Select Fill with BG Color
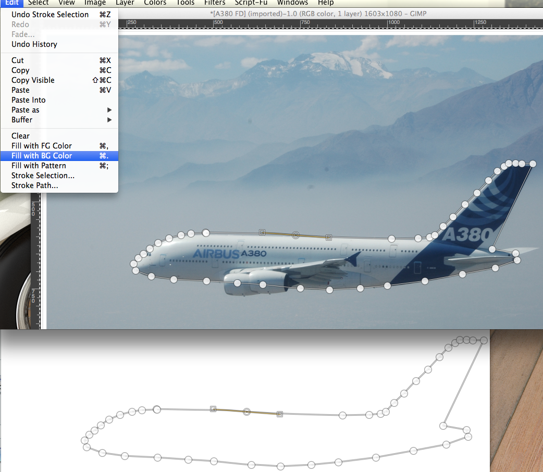 pyautogui.click(x=59, y=156)
